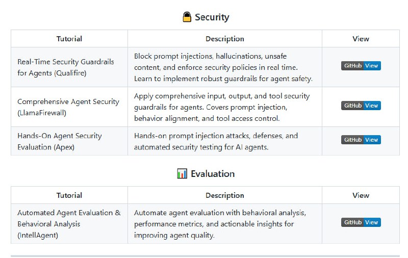The height and width of the screenshot is (258, 408).
Task: Select the Hands-On Agent Security Evaluation title
Action: point(60,141)
